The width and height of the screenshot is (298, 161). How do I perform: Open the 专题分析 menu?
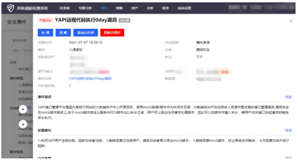85,8
